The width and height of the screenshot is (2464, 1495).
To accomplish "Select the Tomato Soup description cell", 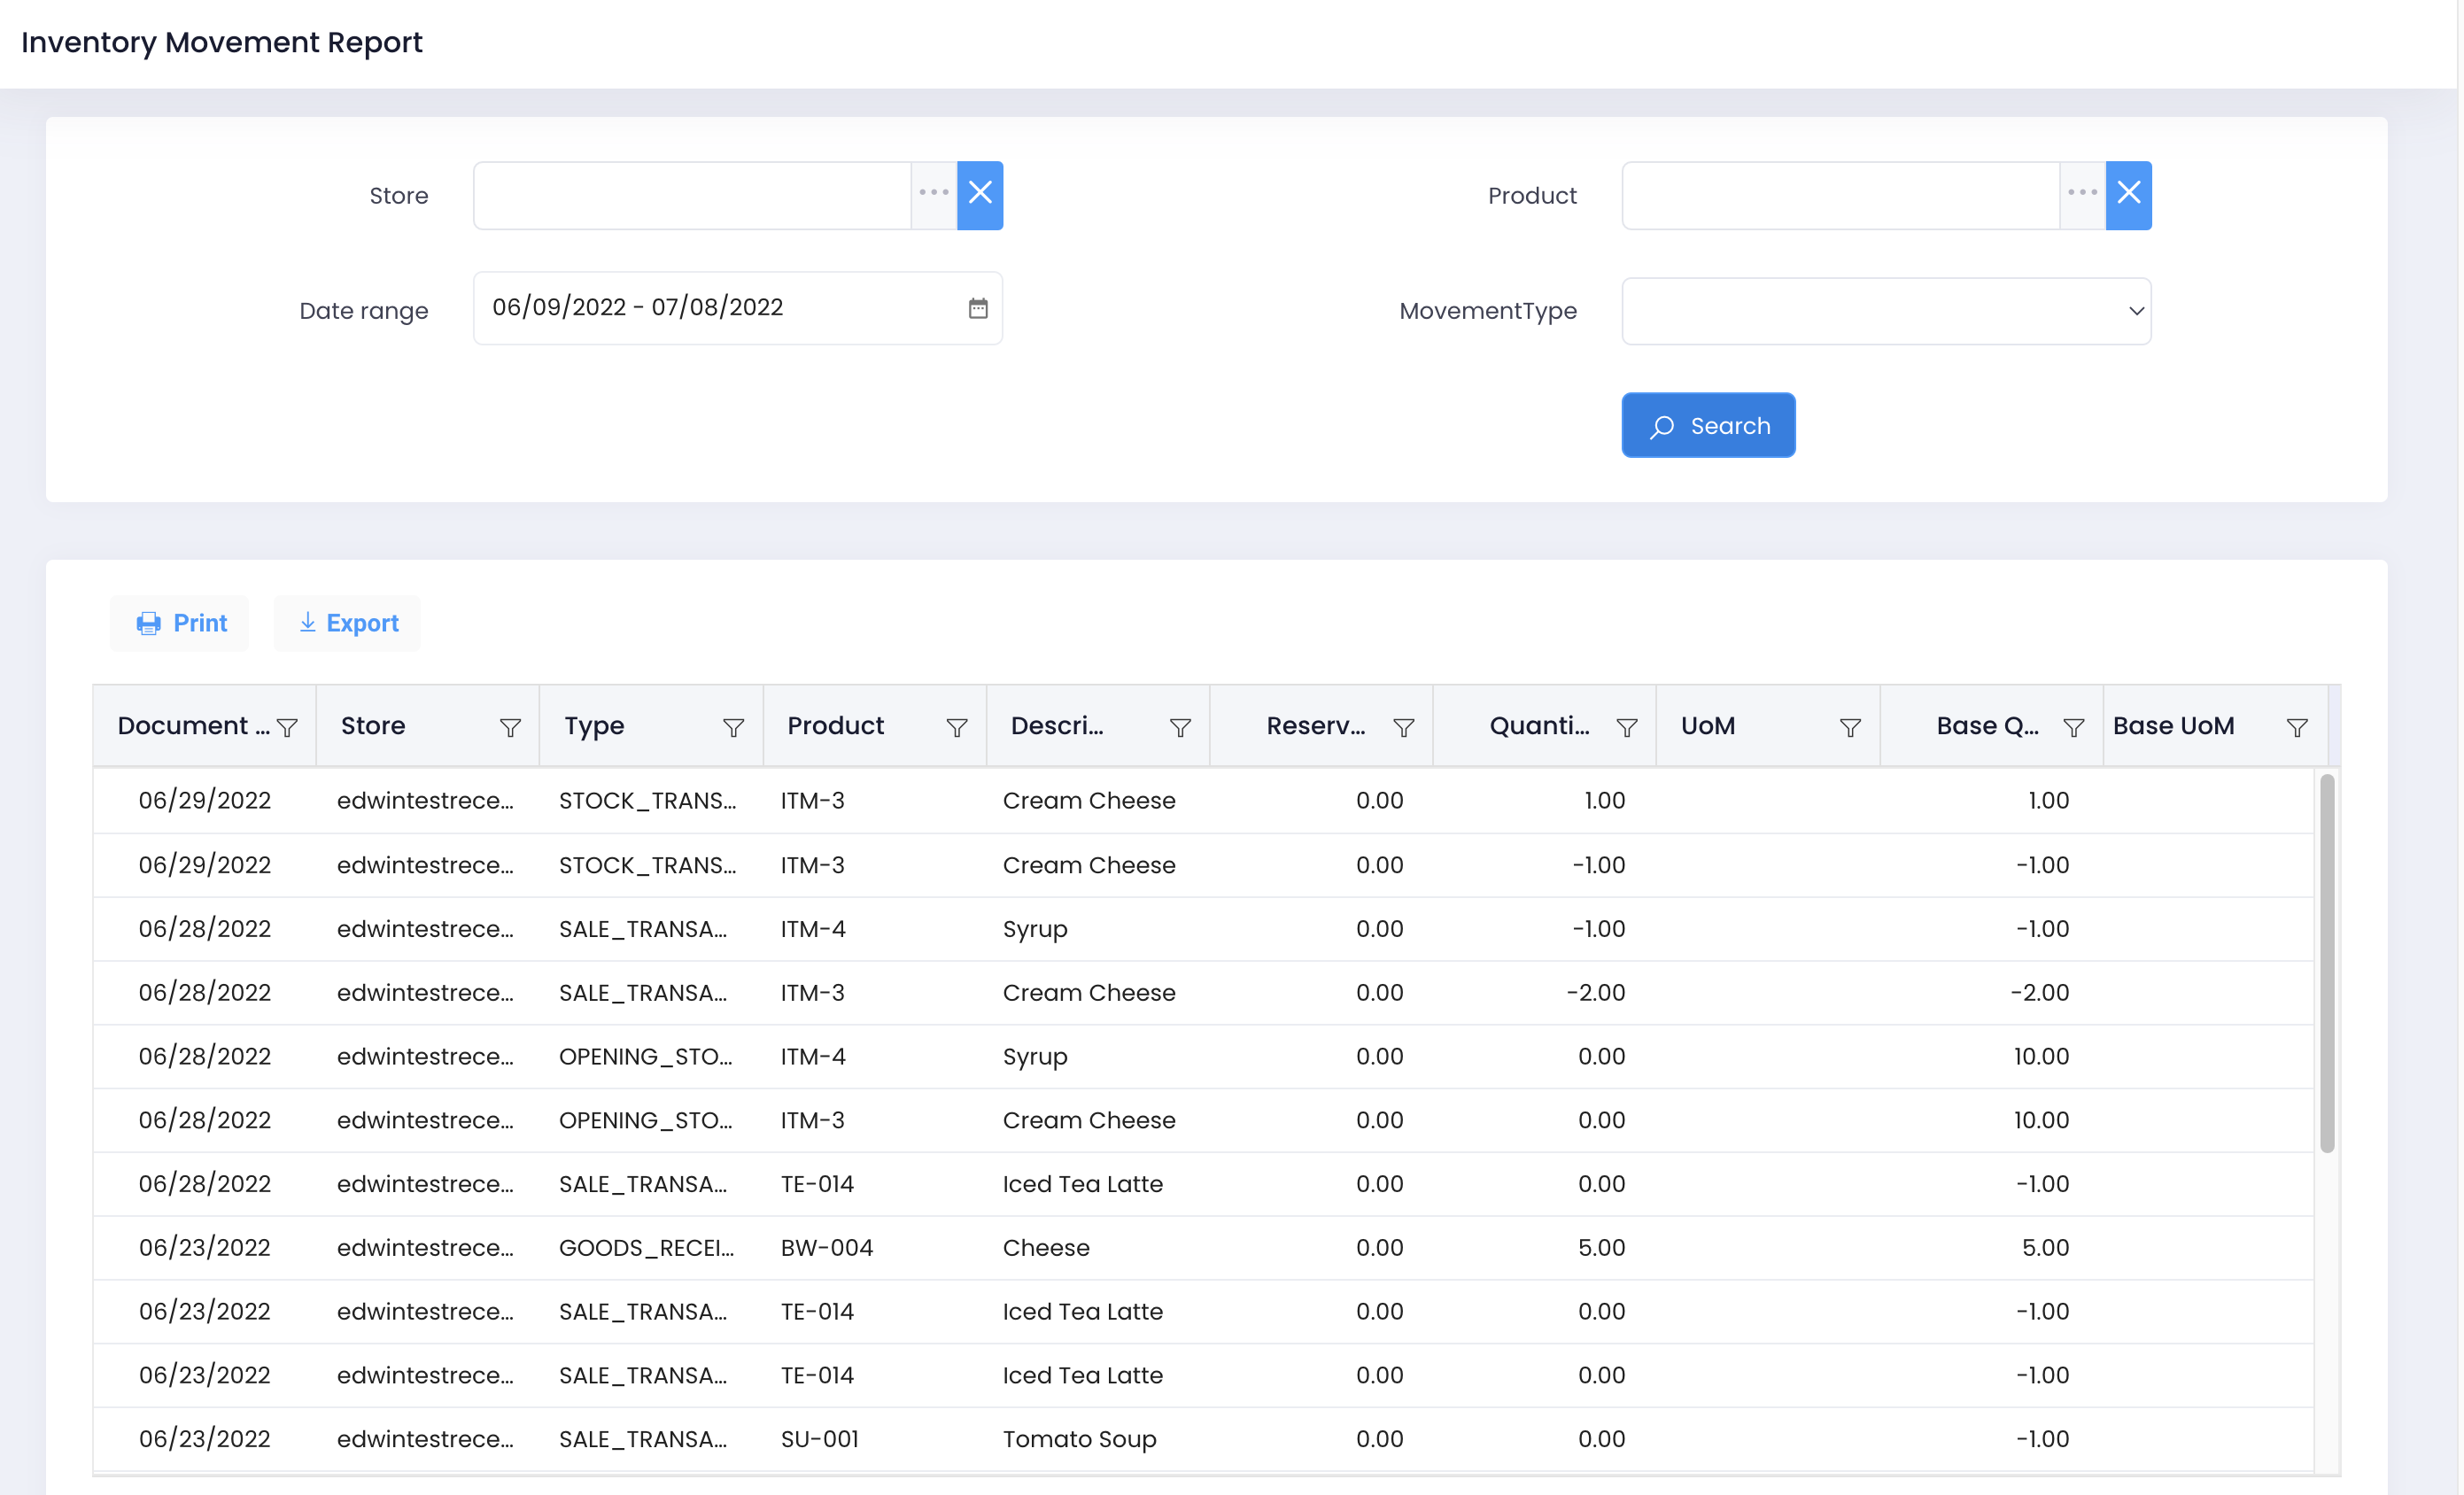I will 1079,1438.
